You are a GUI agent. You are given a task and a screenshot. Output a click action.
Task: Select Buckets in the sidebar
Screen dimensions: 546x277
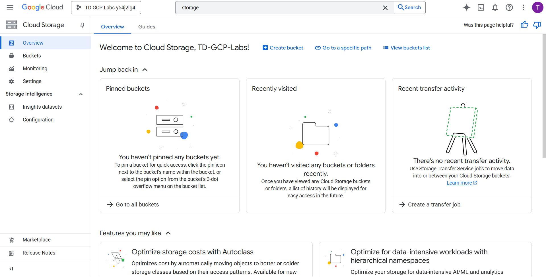(x=32, y=56)
